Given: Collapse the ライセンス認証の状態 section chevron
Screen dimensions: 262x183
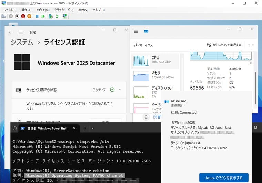Looking at the screenshot, I should [x=120, y=90].
